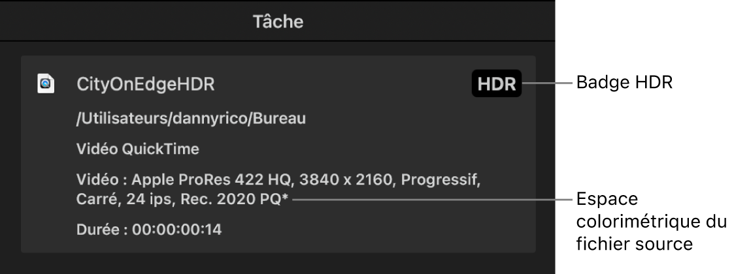Click the /Utilisateurs/dannyrico/Bureau file path
Screen dimensions: 734x274
coord(191,119)
